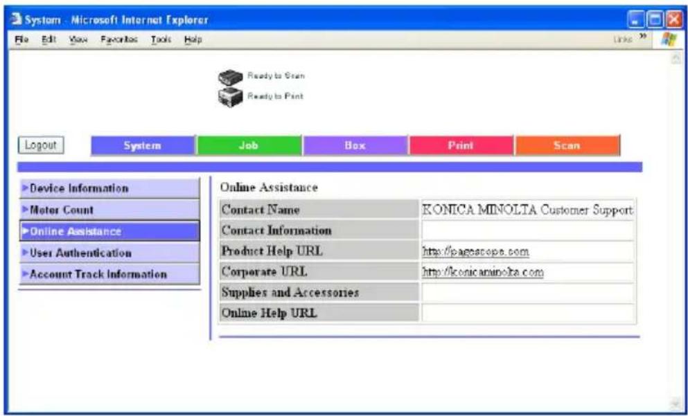Switch to the System tab
Image resolution: width=688 pixels, height=416 pixels.
coord(143,145)
